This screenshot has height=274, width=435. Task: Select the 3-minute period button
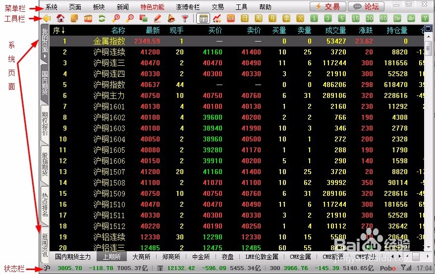[328, 19]
